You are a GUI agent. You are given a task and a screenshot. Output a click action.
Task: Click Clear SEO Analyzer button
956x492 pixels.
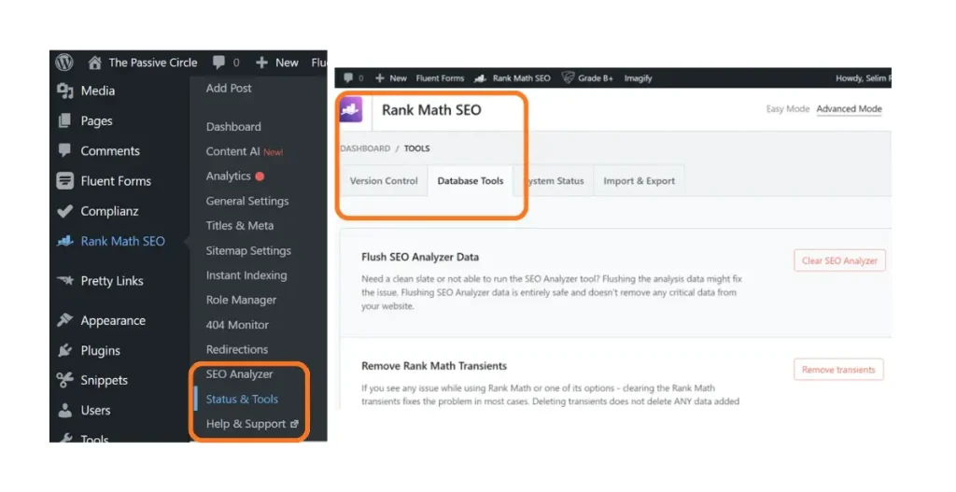[x=839, y=260]
